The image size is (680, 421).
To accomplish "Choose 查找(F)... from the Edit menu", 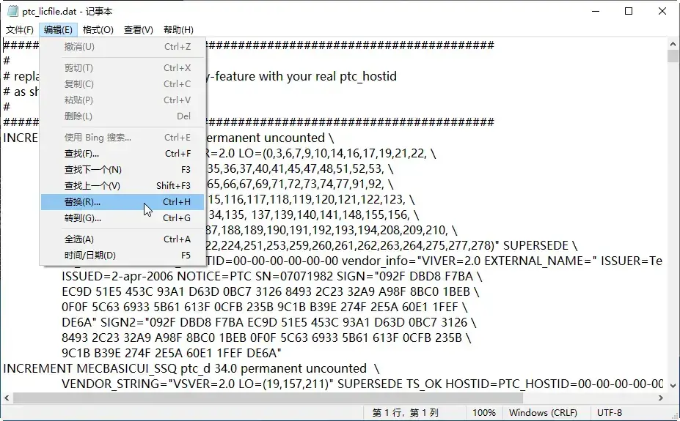I will 123,154.
